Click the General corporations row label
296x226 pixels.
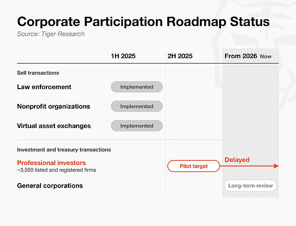point(50,186)
